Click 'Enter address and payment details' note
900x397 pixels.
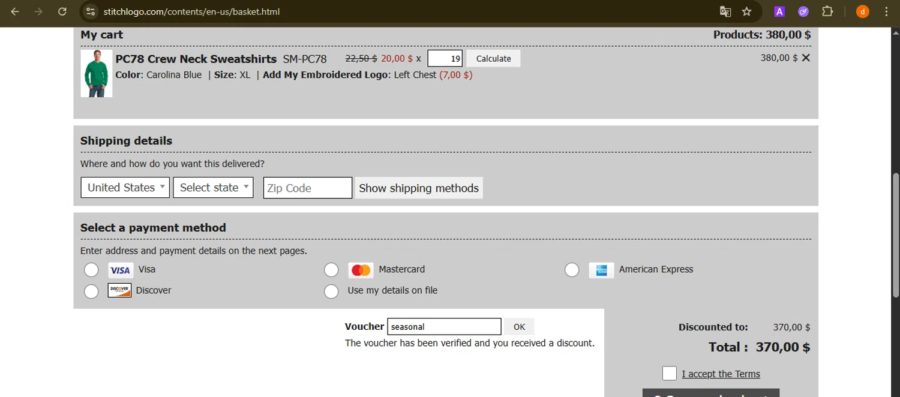point(194,251)
